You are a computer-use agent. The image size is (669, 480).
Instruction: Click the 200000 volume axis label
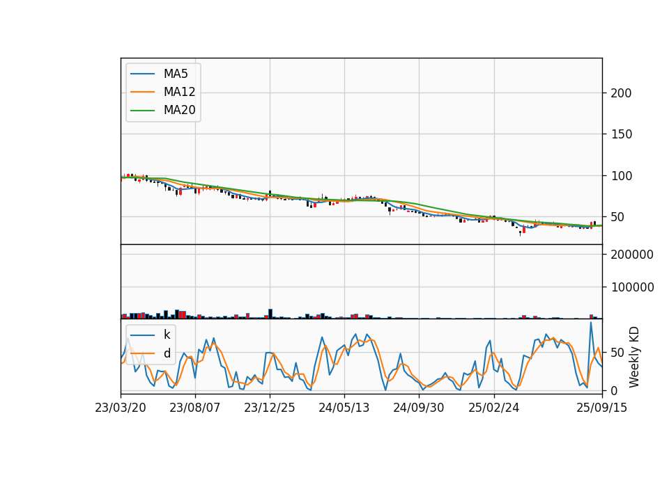(632, 255)
